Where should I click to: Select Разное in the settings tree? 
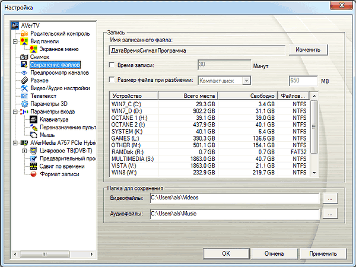(x=40, y=80)
